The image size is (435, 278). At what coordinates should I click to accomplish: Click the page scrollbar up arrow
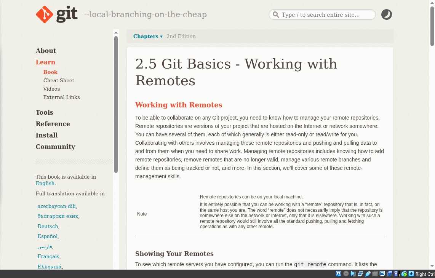pyautogui.click(x=432, y=3)
